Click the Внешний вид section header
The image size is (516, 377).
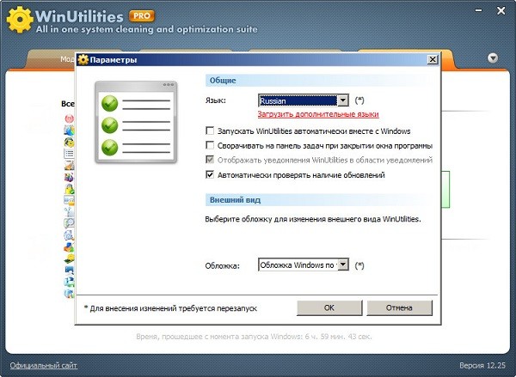tap(236, 199)
